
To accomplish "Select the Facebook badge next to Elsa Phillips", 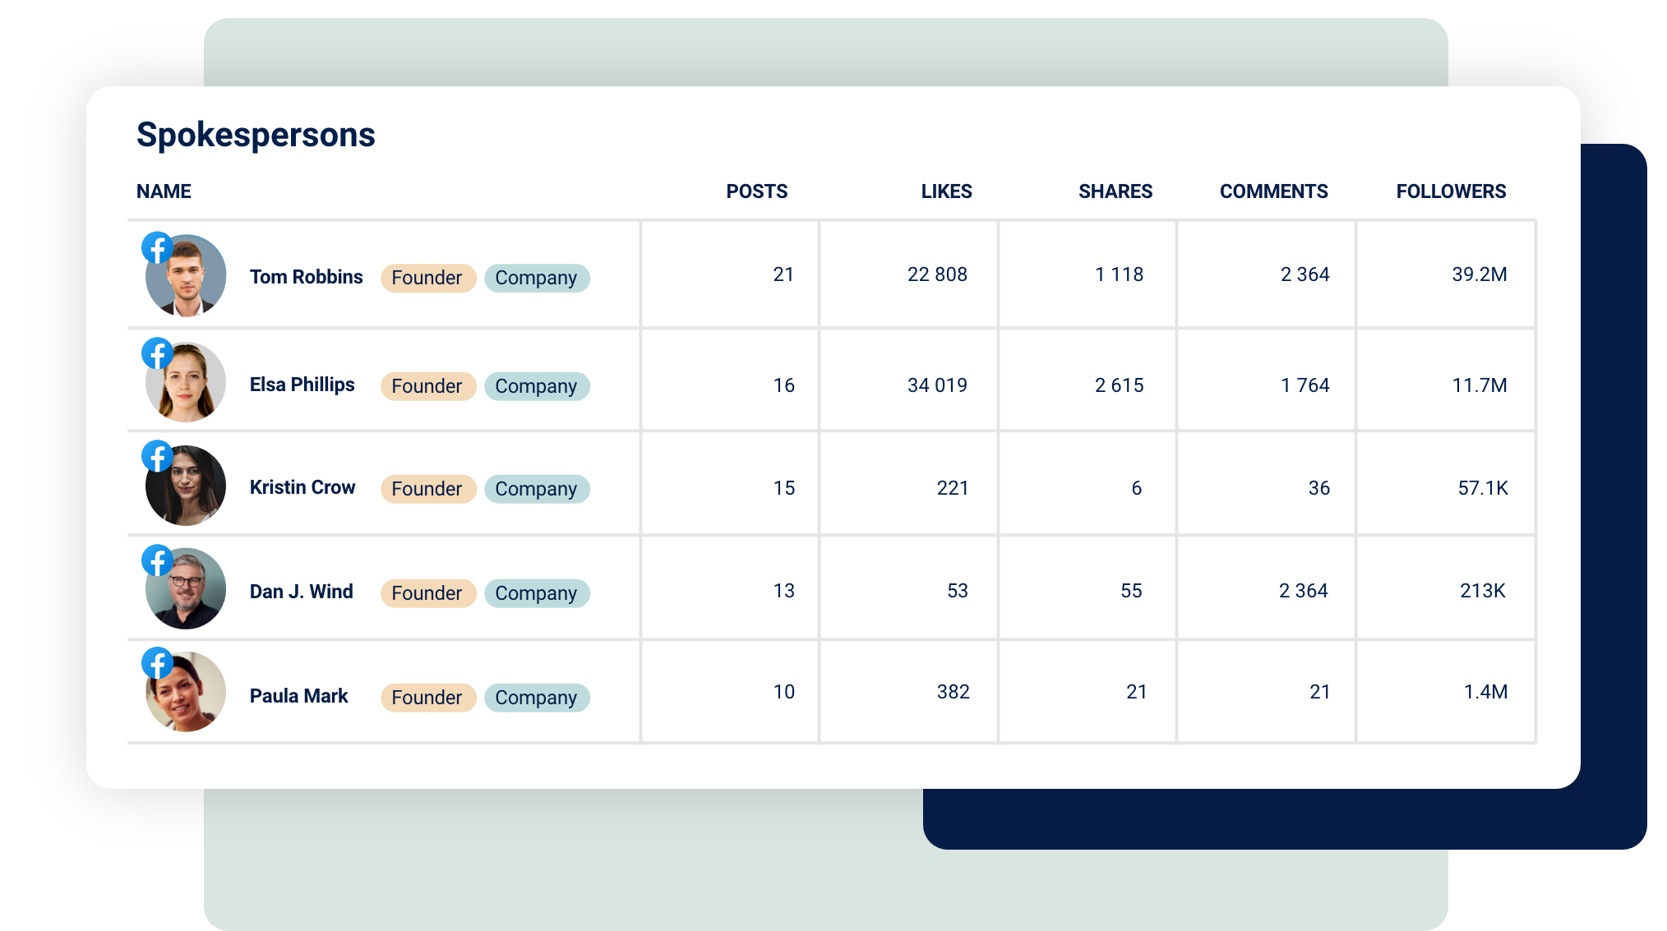I will pyautogui.click(x=157, y=353).
